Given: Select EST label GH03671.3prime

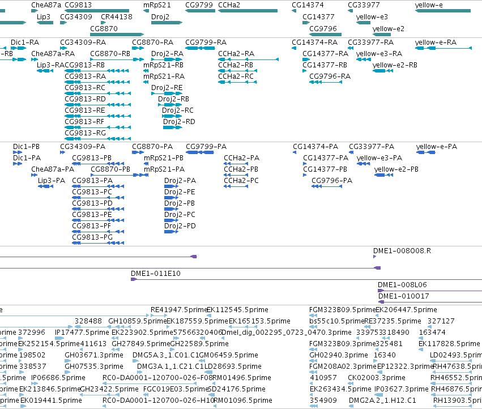Looking at the screenshot, I should coord(94,355).
